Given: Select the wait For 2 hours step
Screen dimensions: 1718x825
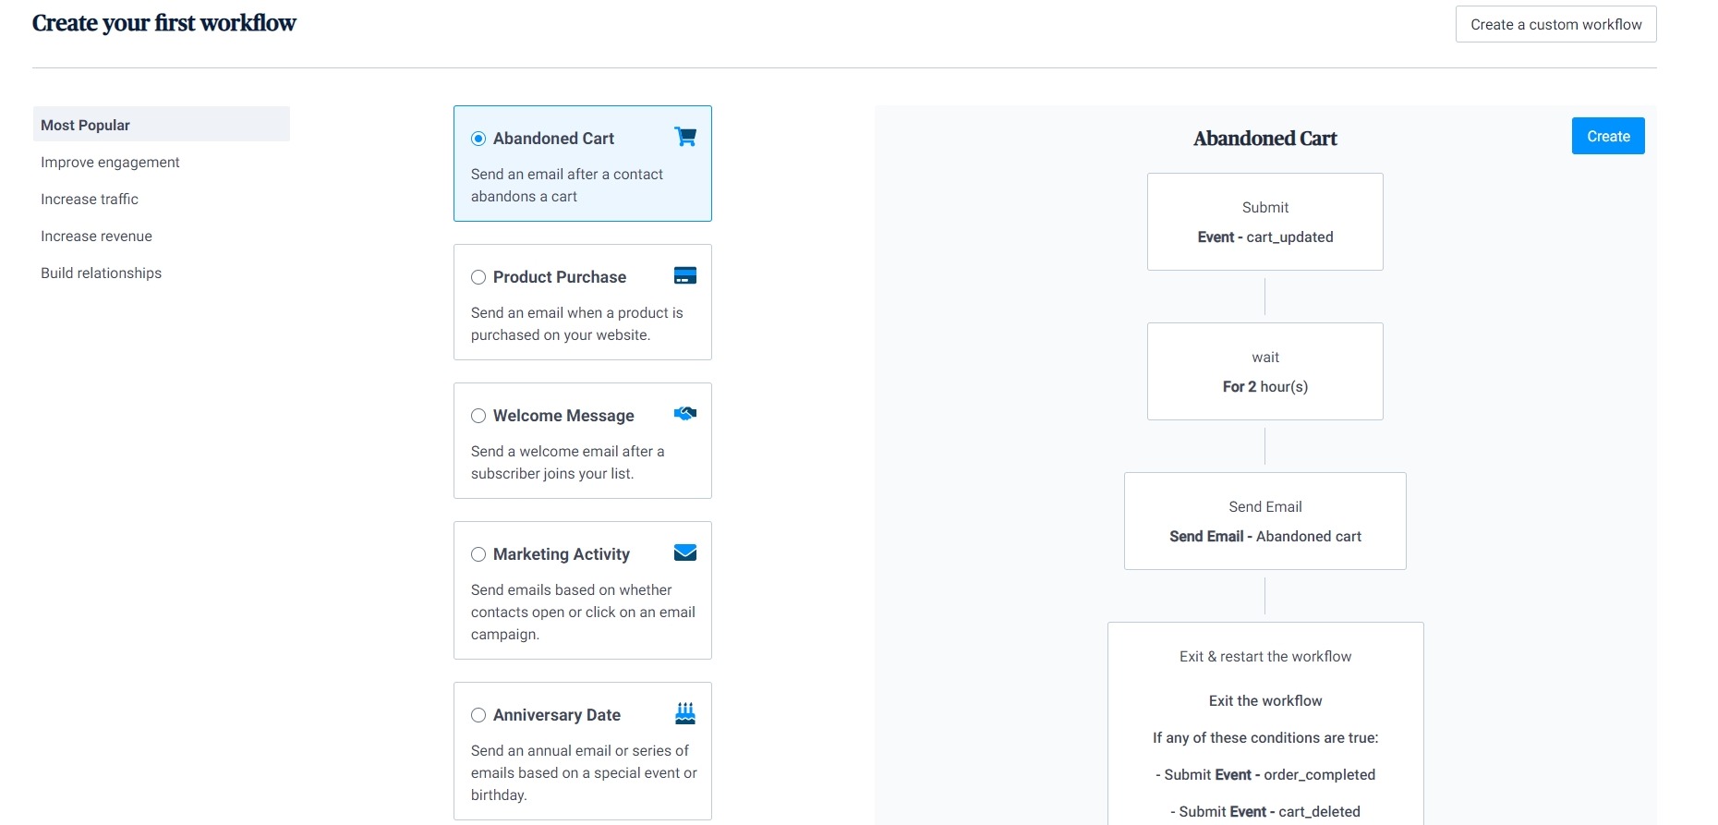Looking at the screenshot, I should (1264, 371).
